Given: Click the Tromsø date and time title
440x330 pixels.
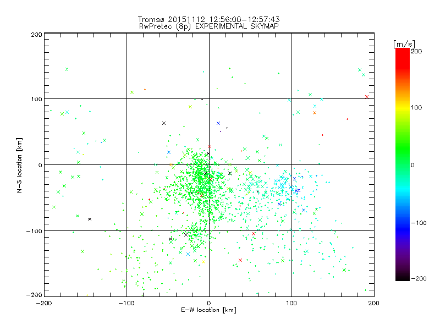Looking at the screenshot, I should 209,19.
